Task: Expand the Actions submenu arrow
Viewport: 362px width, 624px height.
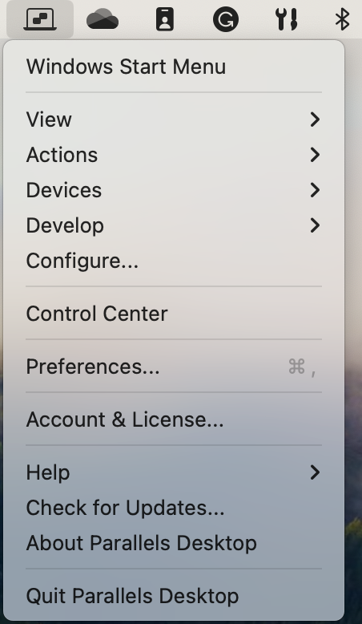Action: coord(315,155)
